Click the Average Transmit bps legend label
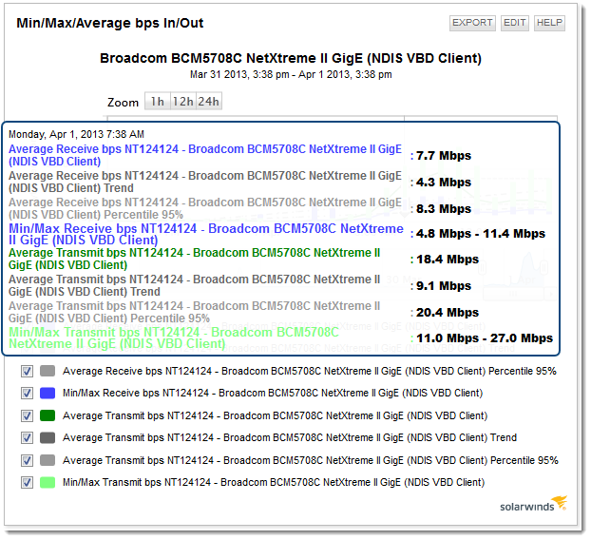The image size is (591, 540). [x=276, y=415]
